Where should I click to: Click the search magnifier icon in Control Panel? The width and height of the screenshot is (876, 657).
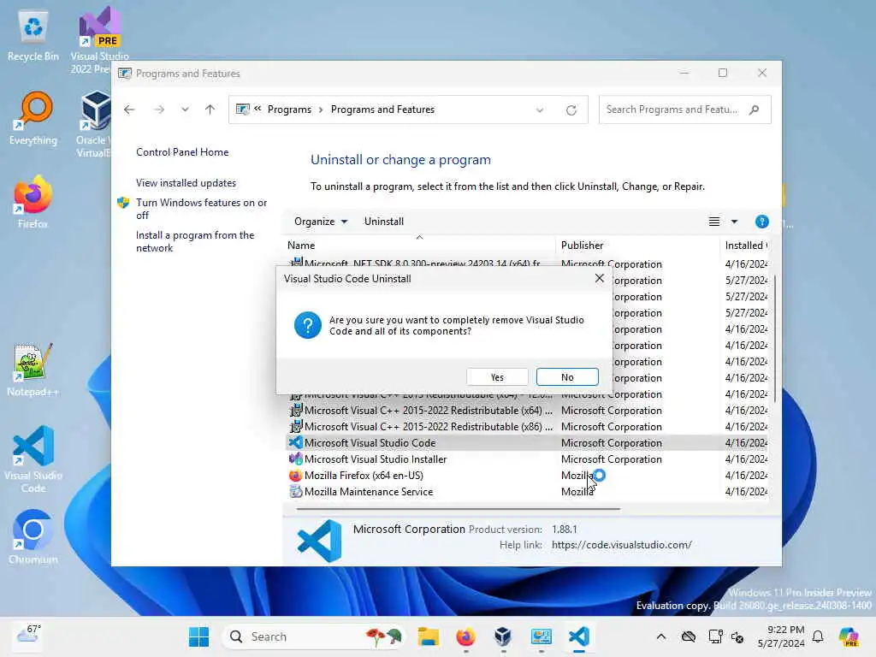click(x=755, y=109)
